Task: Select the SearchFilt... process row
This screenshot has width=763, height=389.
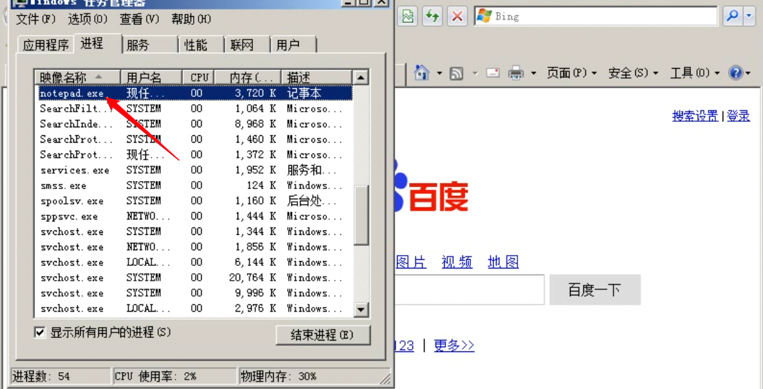Action: tap(195, 108)
